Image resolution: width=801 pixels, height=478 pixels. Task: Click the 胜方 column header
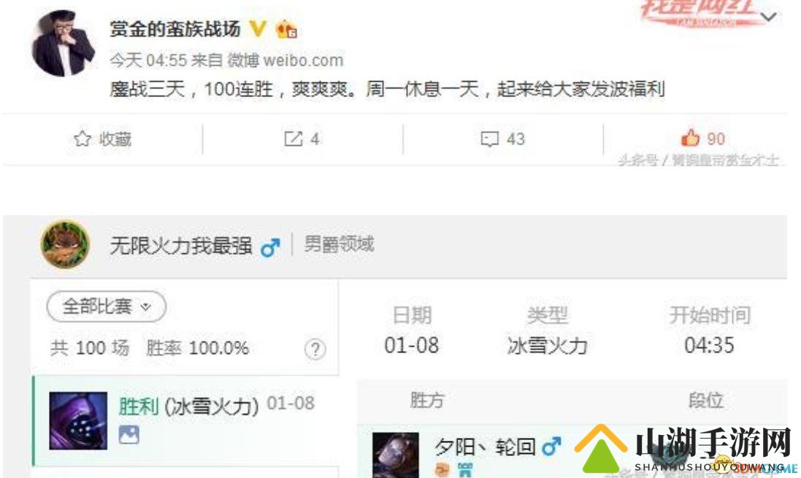[x=427, y=401]
